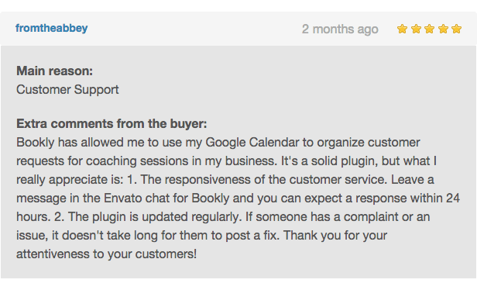Click the first word 'Bookly' in review
The image size is (477, 290).
point(35,143)
